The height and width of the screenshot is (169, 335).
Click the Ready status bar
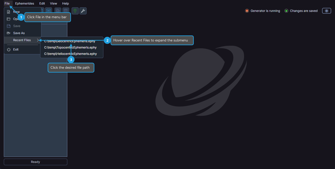tap(35, 162)
